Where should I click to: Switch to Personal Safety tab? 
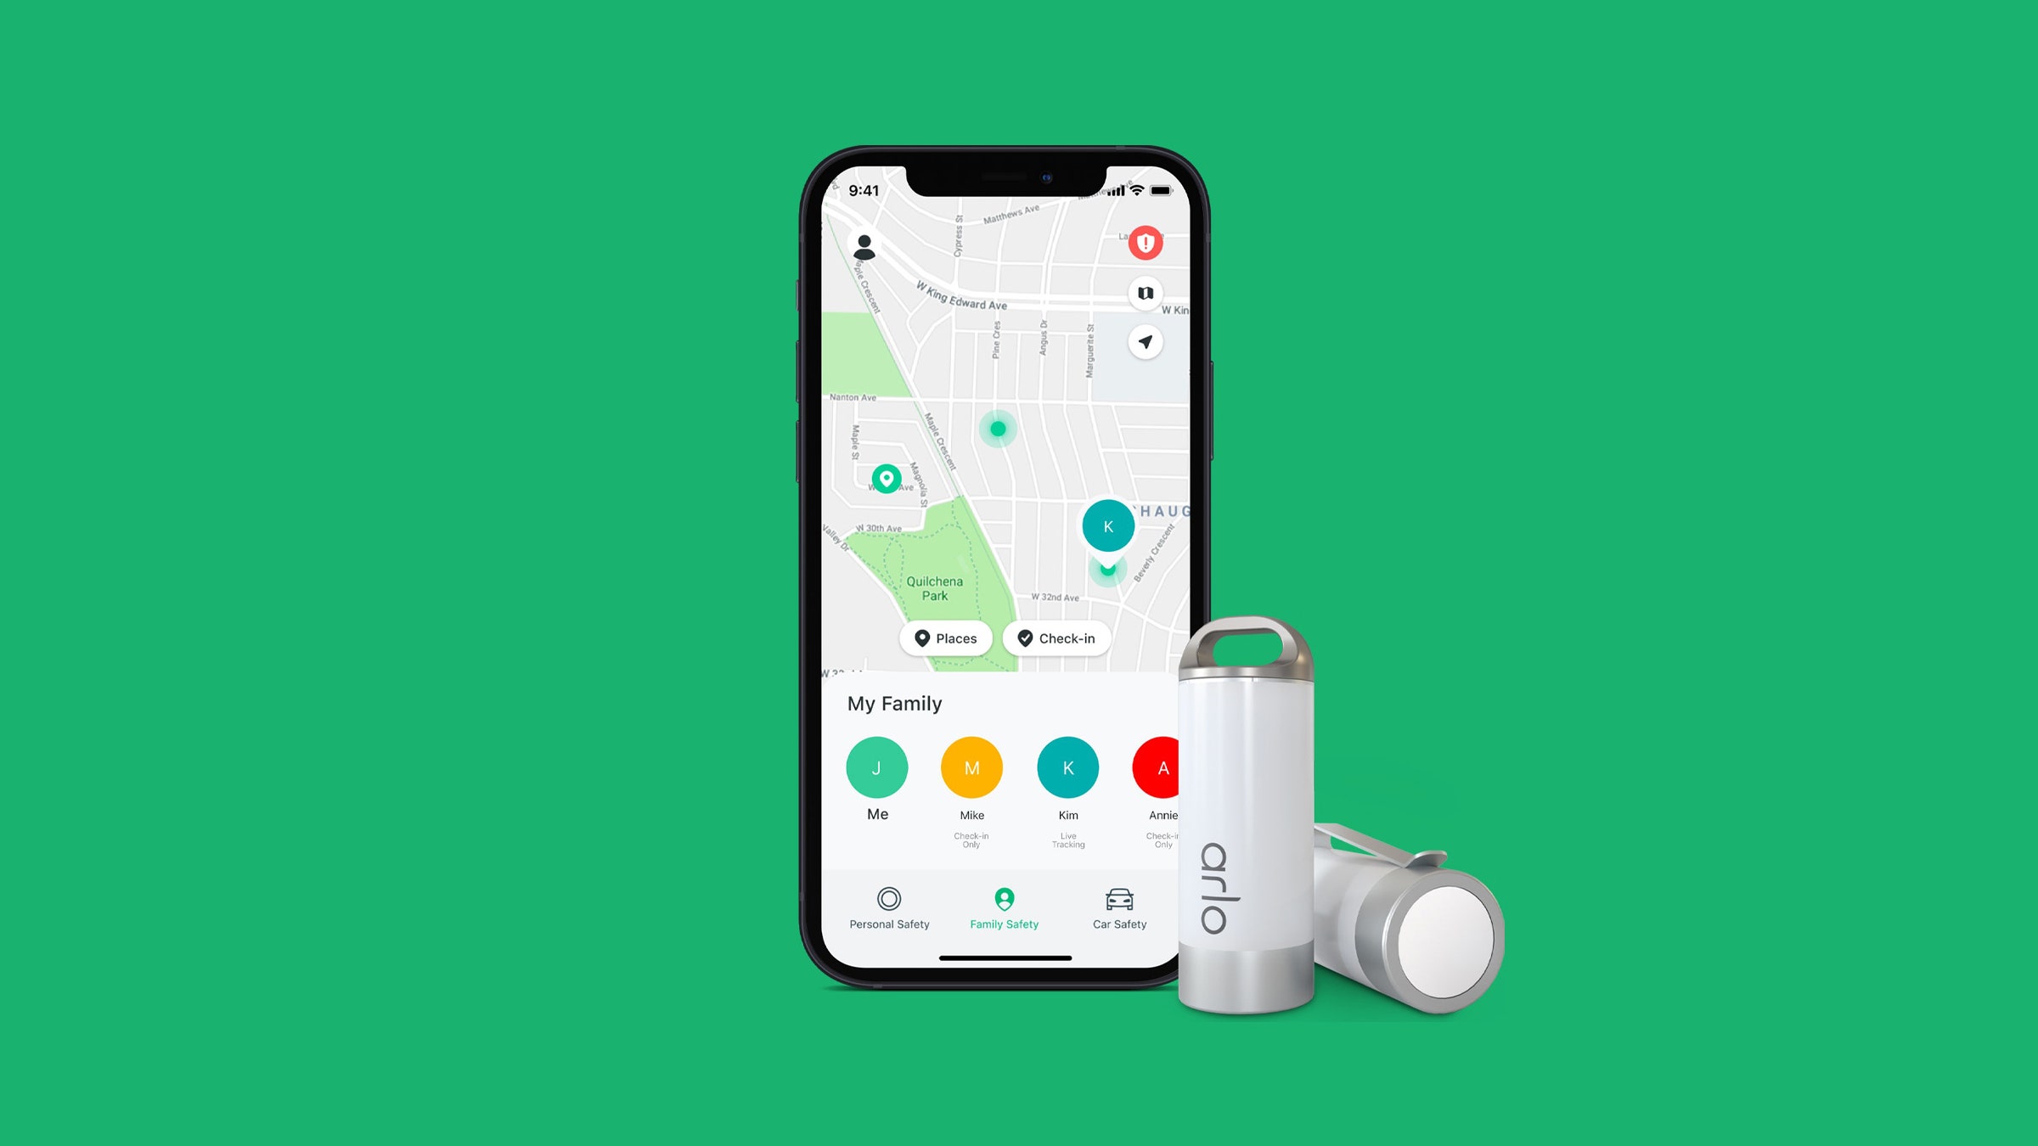coord(889,908)
